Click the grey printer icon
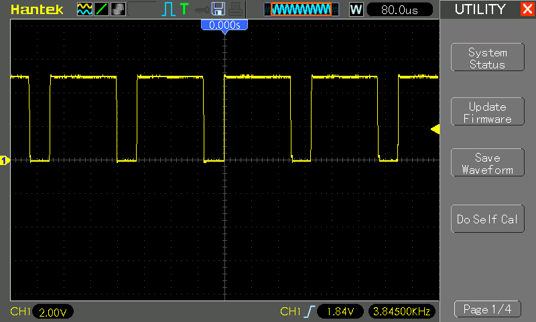This screenshot has height=322, width=536. pos(235,9)
